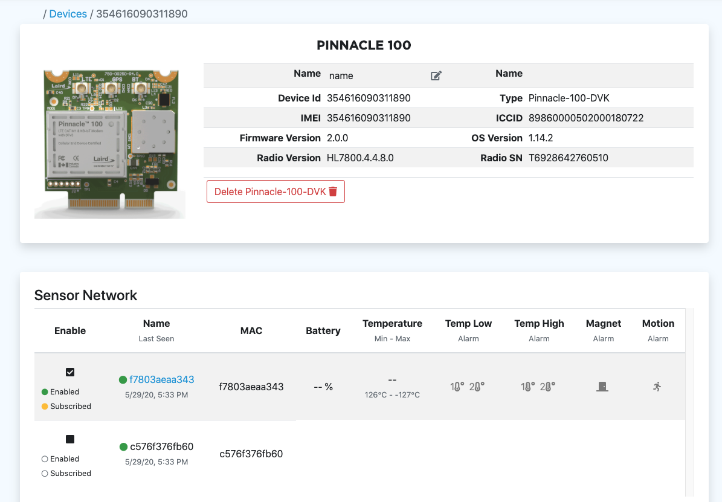Click MAC cell f7803aeaa343
The width and height of the screenshot is (722, 502).
click(251, 387)
